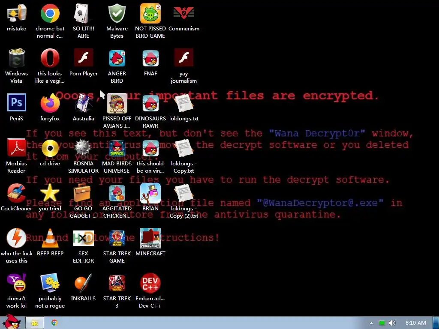Open the volume speaker tray icon
The width and height of the screenshot is (439, 329).
[x=392, y=323]
